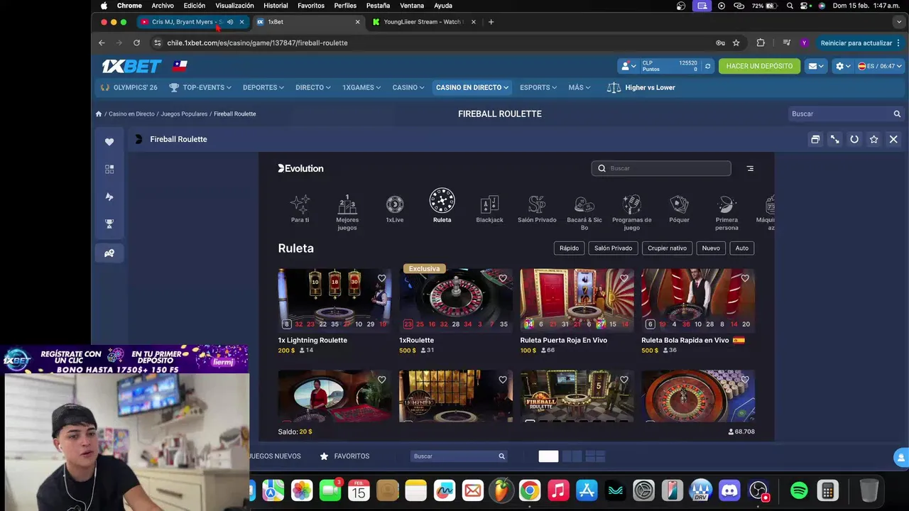
Task: Favorite Ruleta Bola Rapida En Vivo
Action: (745, 278)
